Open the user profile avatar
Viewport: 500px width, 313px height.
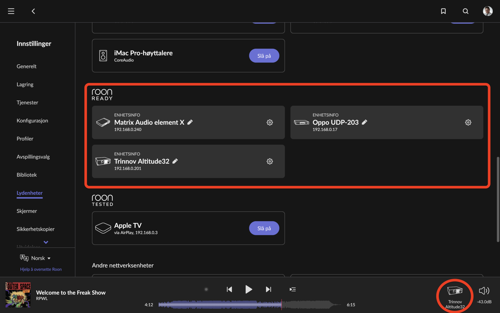coord(488,11)
